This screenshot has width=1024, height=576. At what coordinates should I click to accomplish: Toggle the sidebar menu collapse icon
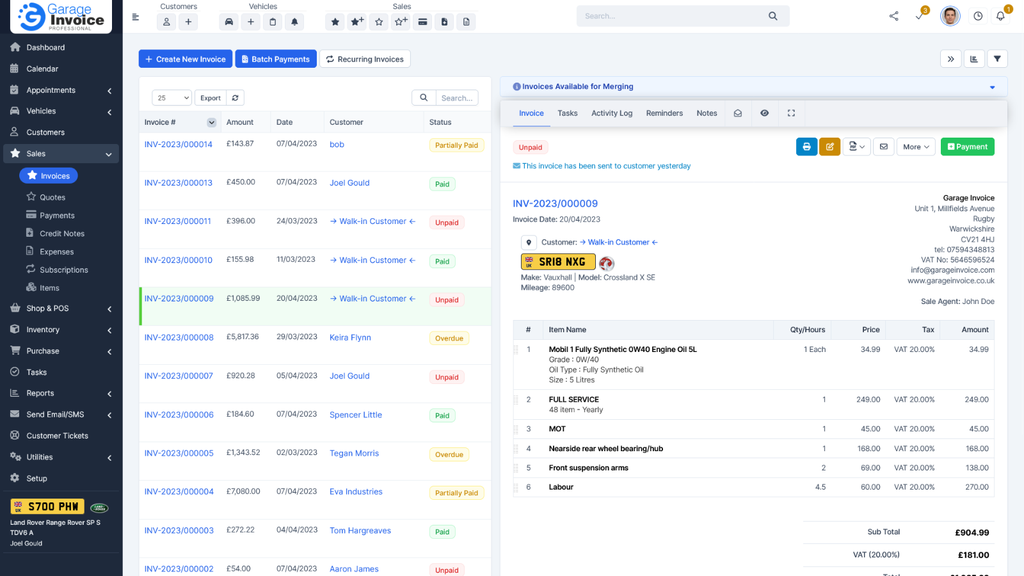click(136, 17)
